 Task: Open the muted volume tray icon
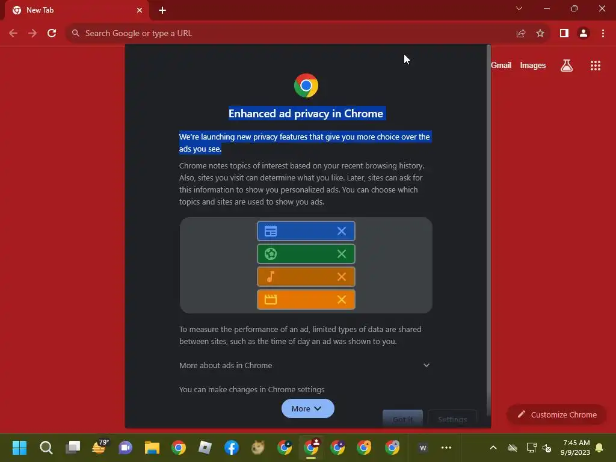pyautogui.click(x=546, y=448)
